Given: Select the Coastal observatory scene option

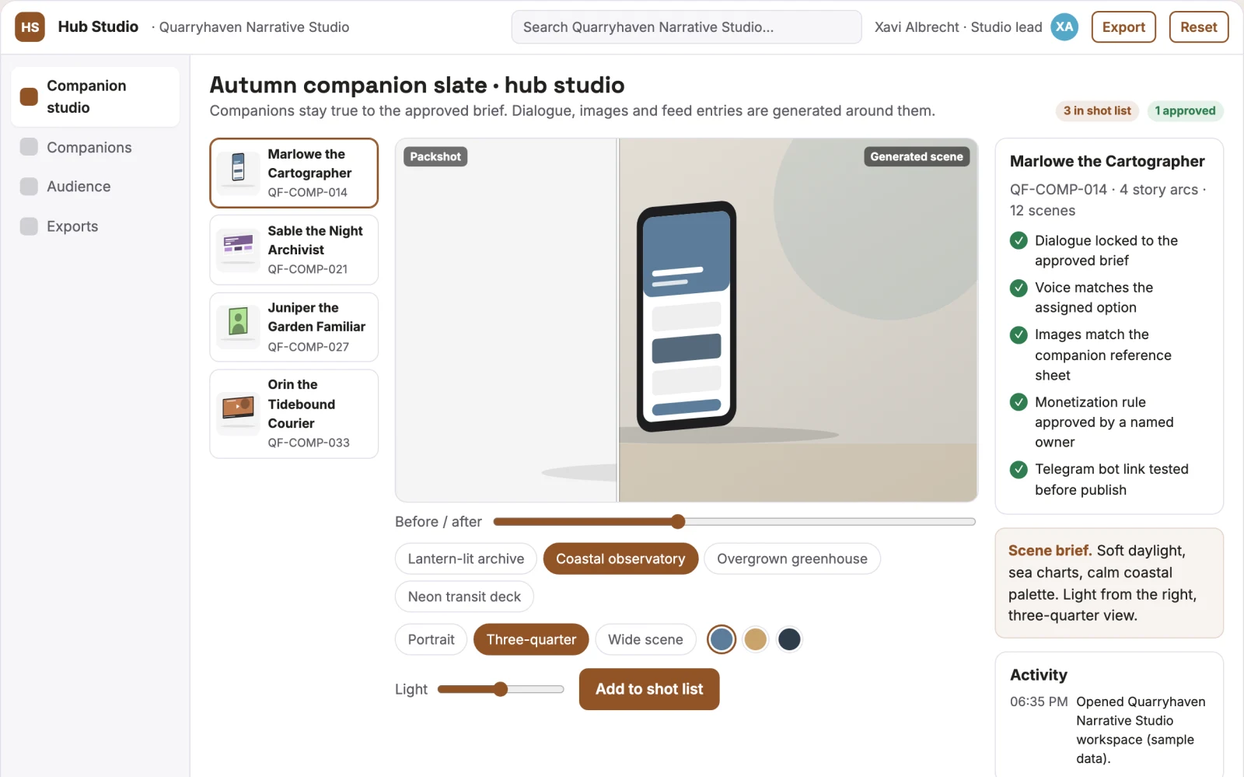Looking at the screenshot, I should tap(620, 558).
